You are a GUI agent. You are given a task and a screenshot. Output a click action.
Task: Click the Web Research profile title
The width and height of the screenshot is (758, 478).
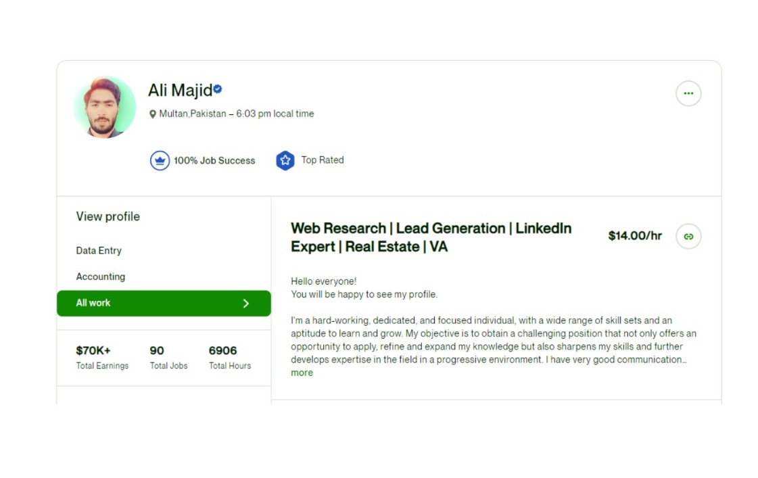(x=431, y=237)
